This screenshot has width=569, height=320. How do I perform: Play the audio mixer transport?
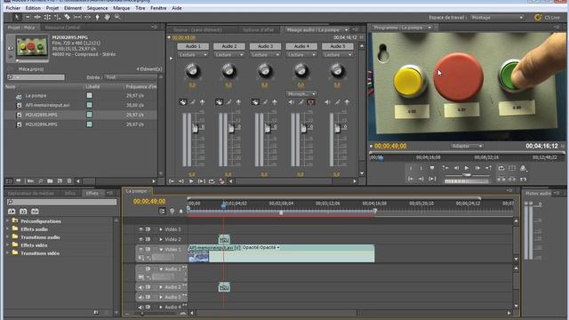pyautogui.click(x=191, y=181)
